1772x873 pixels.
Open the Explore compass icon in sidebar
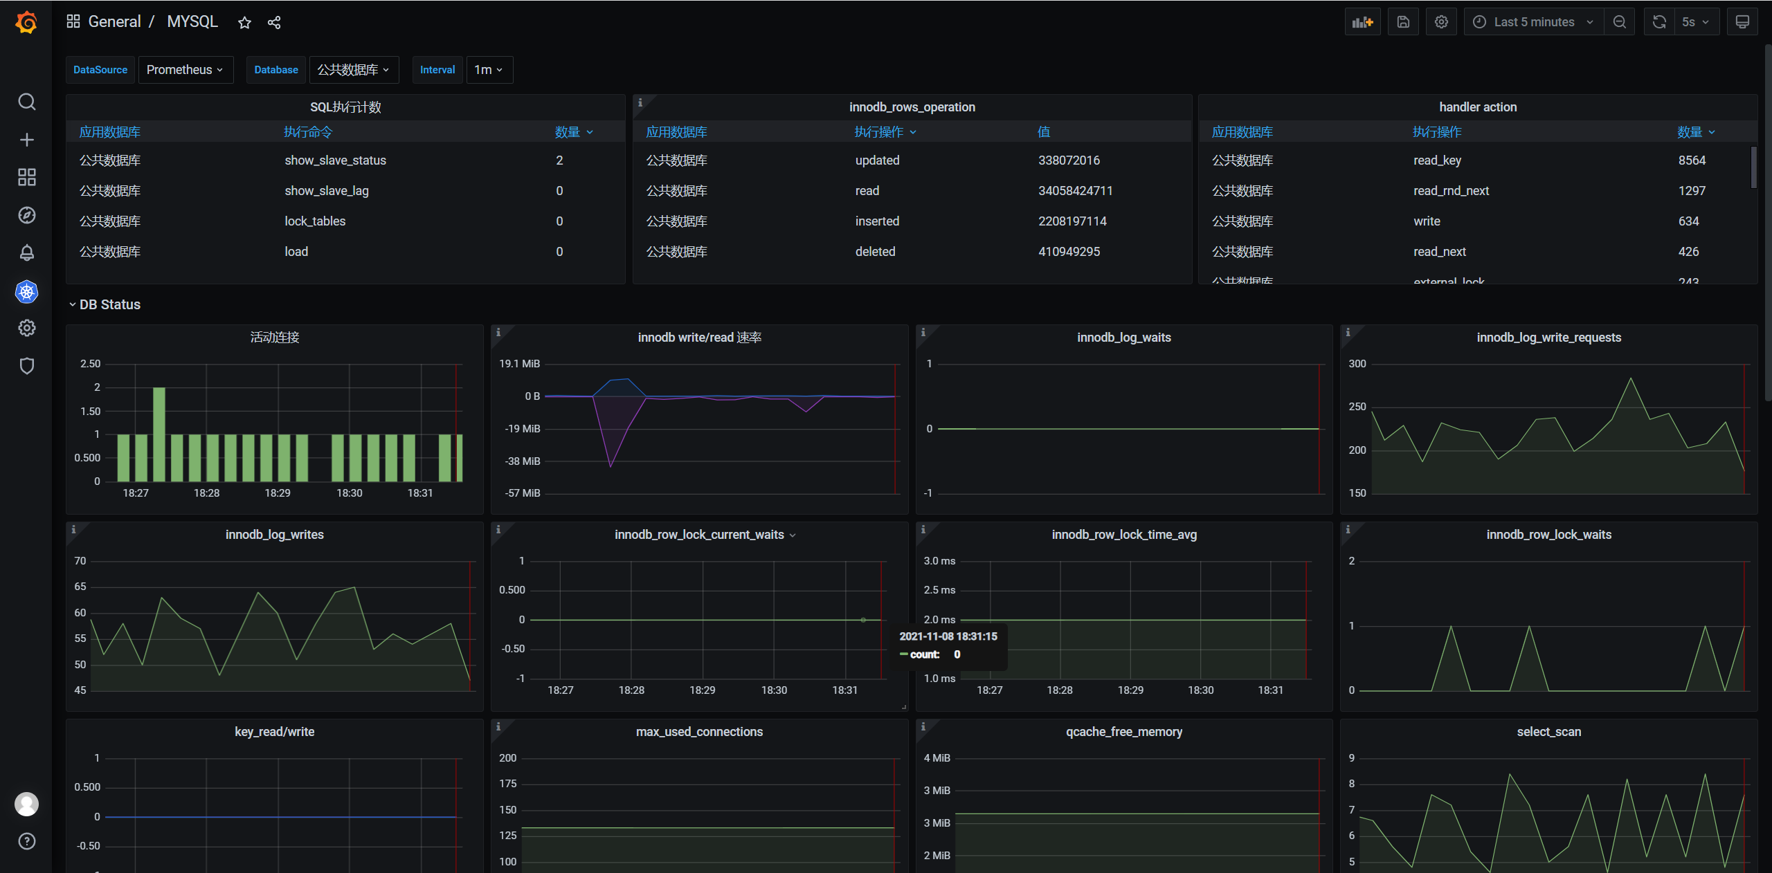pos(26,215)
